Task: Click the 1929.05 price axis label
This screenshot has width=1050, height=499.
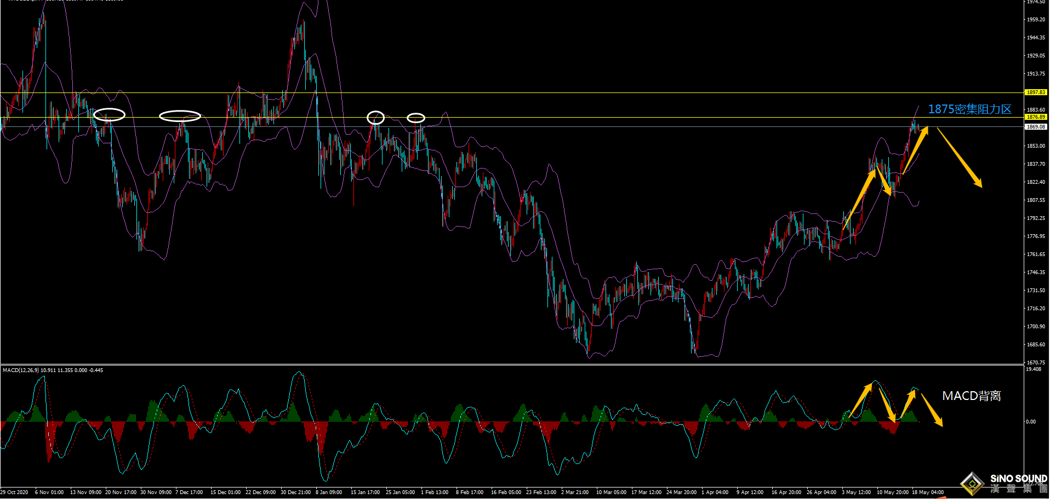Action: 1036,56
